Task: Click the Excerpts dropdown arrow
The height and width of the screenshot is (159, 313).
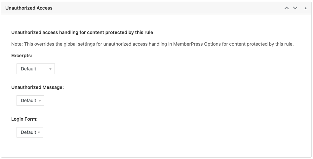Action: pyautogui.click(x=50, y=69)
